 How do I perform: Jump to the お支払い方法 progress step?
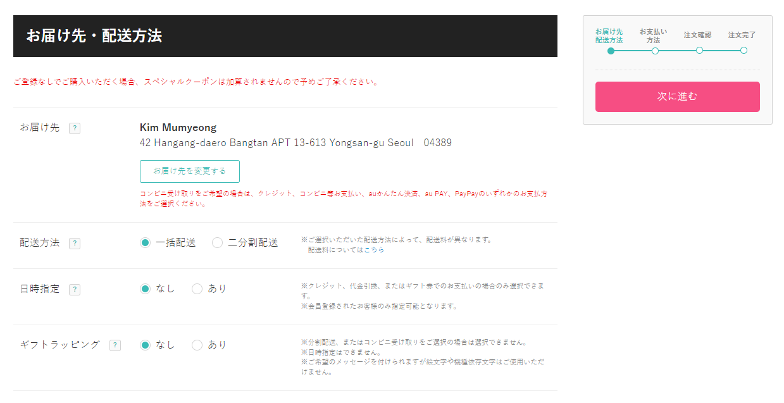(655, 51)
